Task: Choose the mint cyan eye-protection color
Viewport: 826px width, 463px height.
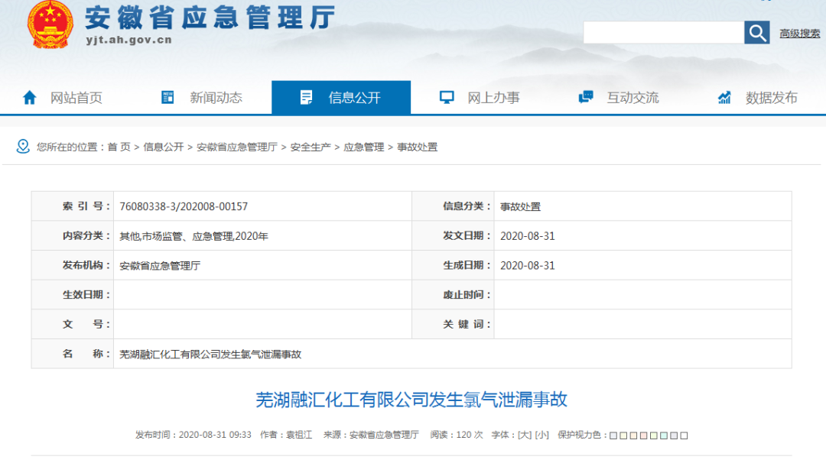Action: [x=663, y=435]
